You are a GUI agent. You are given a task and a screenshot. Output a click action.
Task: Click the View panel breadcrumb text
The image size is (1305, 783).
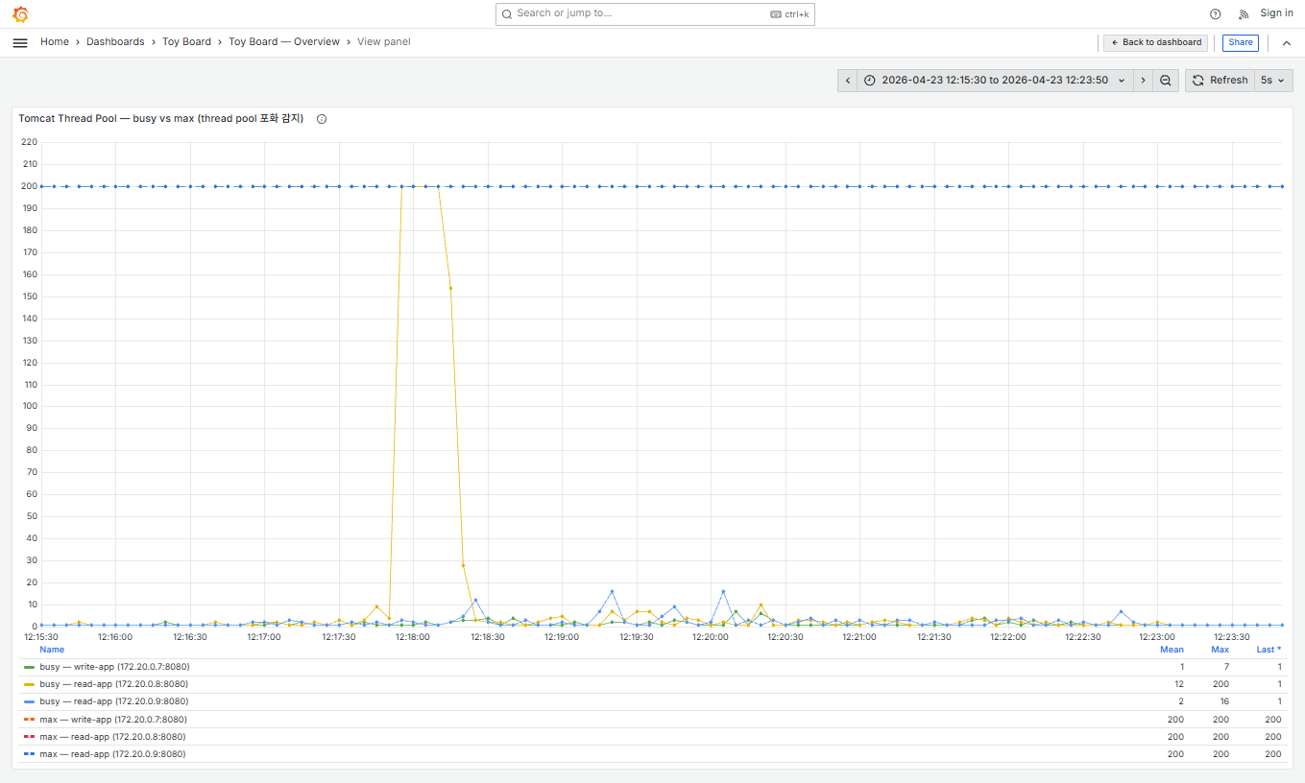click(384, 42)
